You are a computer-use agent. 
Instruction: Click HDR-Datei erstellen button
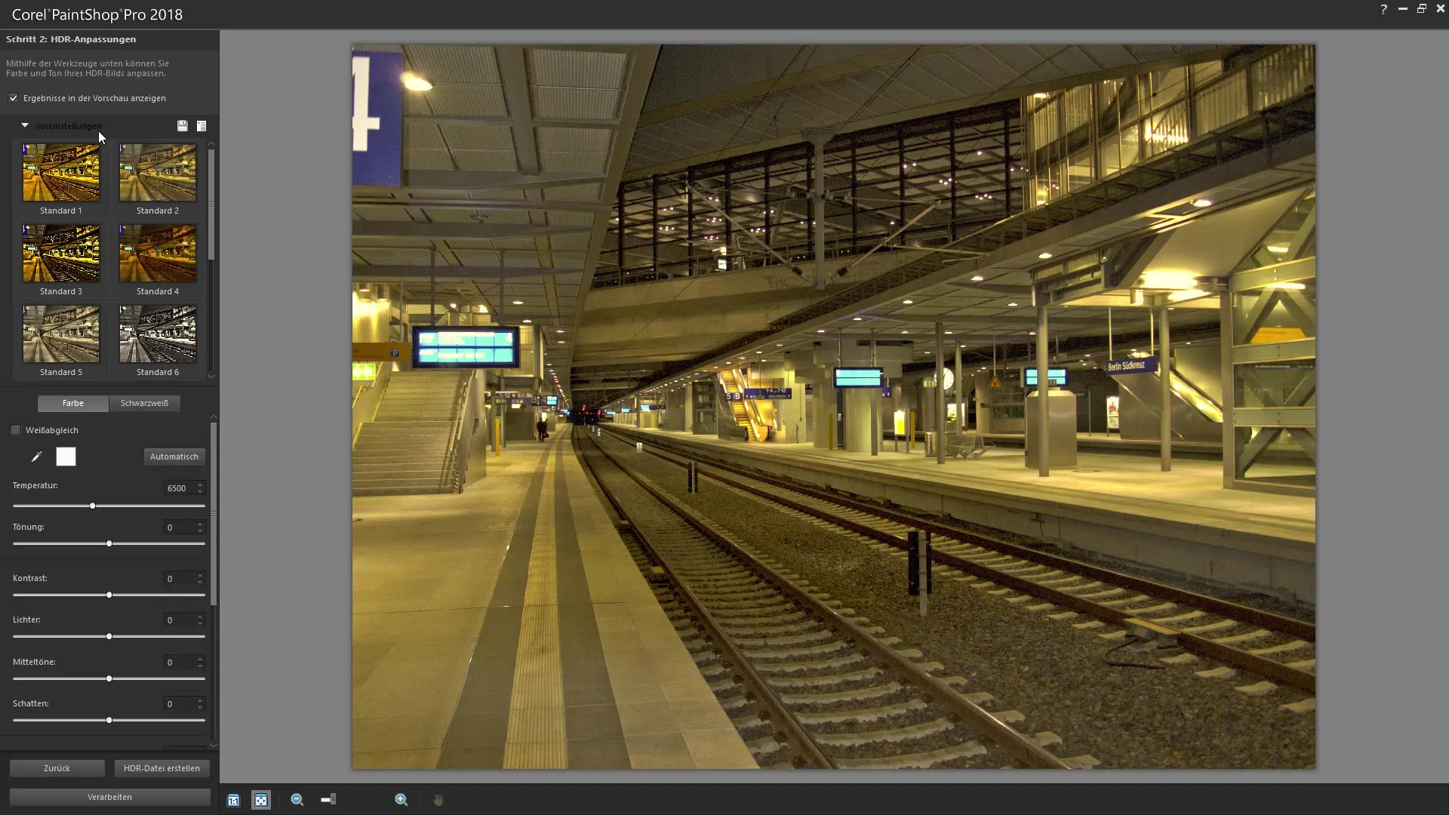click(162, 768)
